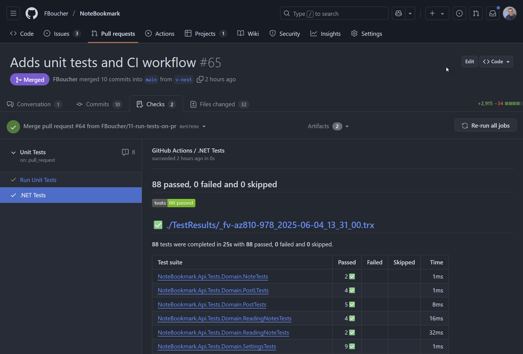Viewport: 523px width, 354px height.
Task: Open the TestResults .trx file link
Action: tap(270, 225)
